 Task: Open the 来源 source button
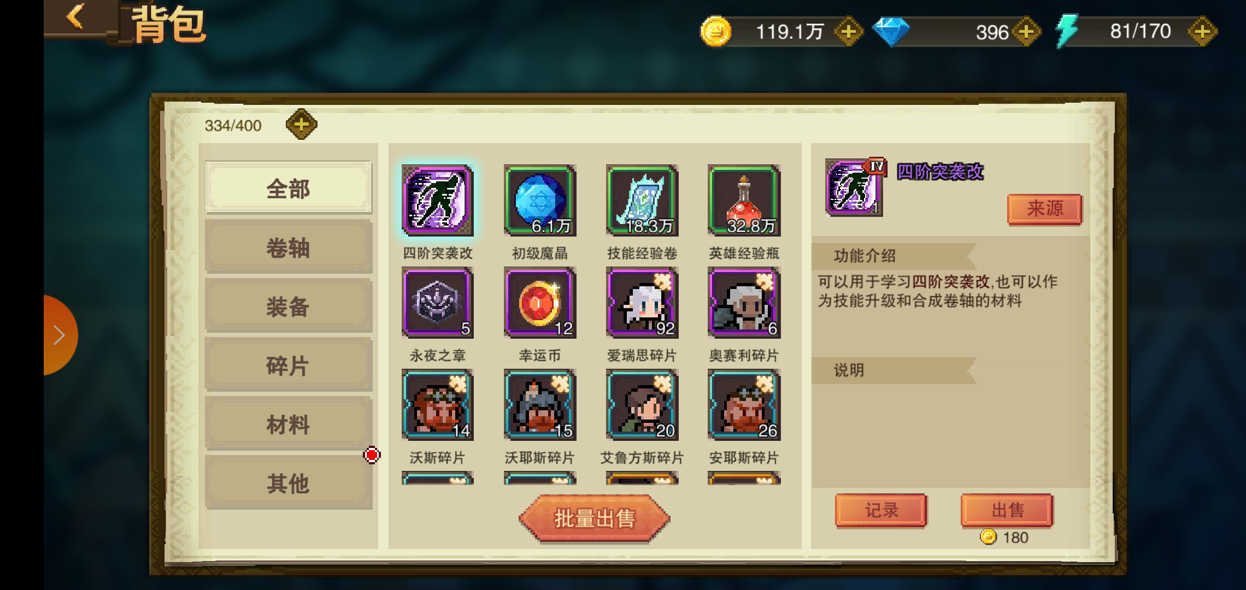(1044, 209)
